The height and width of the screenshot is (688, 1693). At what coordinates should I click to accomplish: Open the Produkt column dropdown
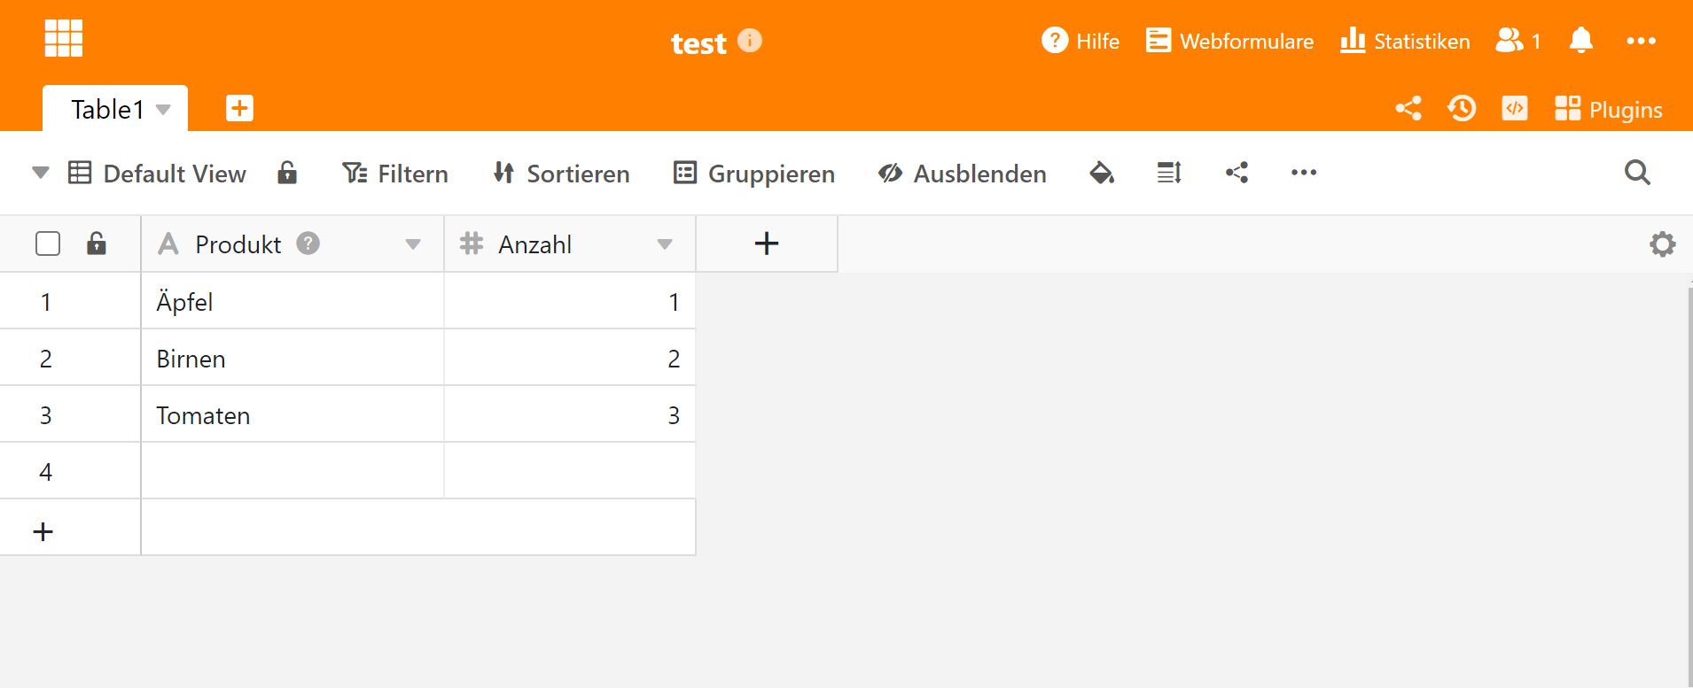[412, 244]
